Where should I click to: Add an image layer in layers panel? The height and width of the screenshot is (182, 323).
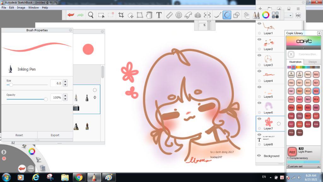point(279,9)
